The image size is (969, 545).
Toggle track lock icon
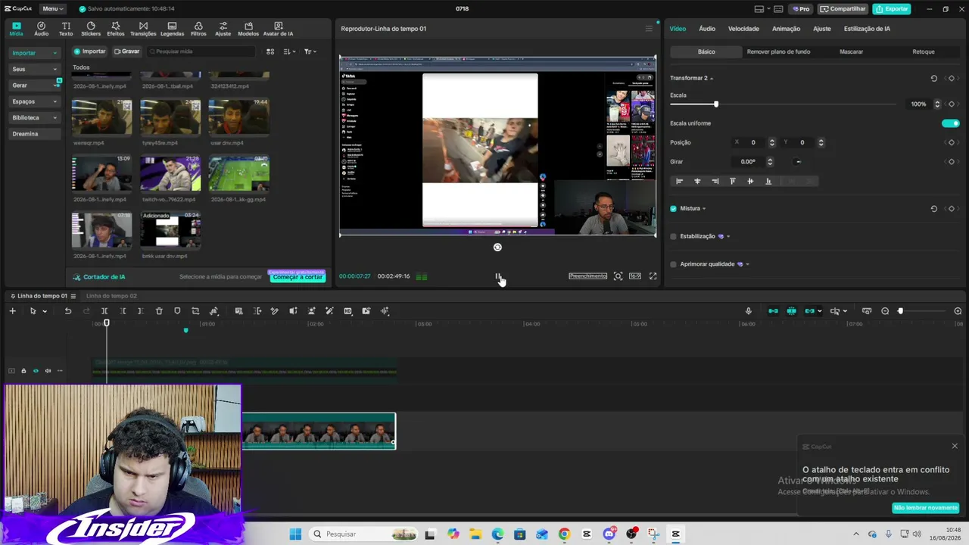point(23,371)
